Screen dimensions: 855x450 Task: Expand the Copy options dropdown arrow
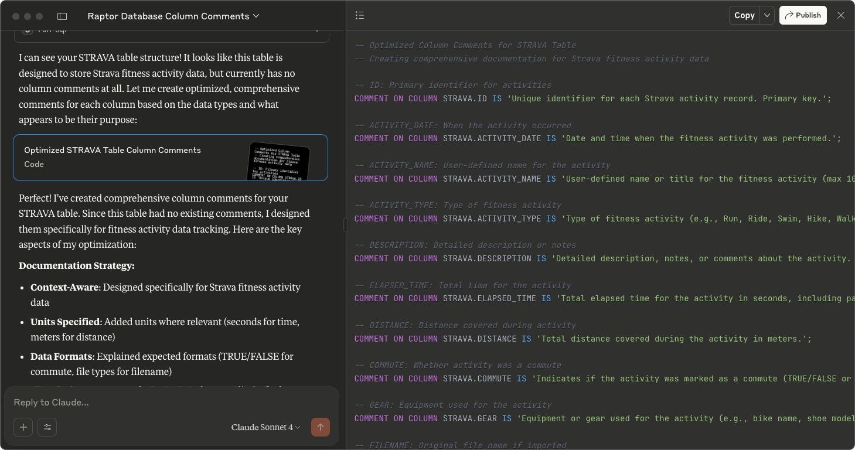[767, 15]
